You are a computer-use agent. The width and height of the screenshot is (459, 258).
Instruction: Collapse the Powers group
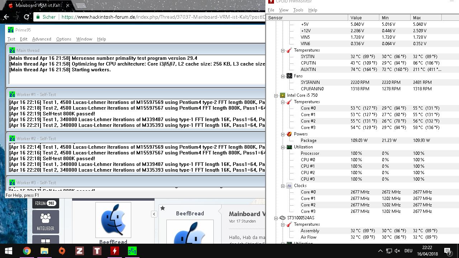[x=283, y=134]
